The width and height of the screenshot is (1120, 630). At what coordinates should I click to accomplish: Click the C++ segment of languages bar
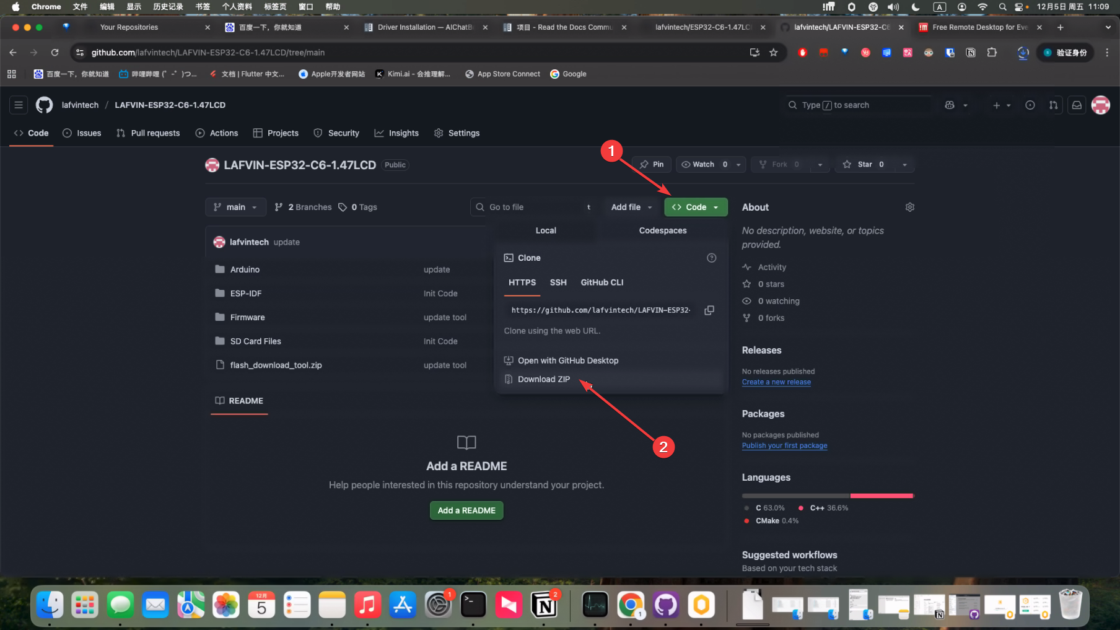point(882,496)
